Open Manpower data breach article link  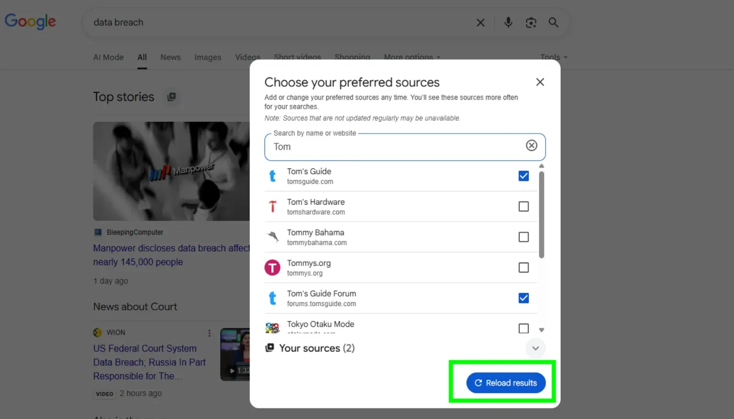pos(171,255)
